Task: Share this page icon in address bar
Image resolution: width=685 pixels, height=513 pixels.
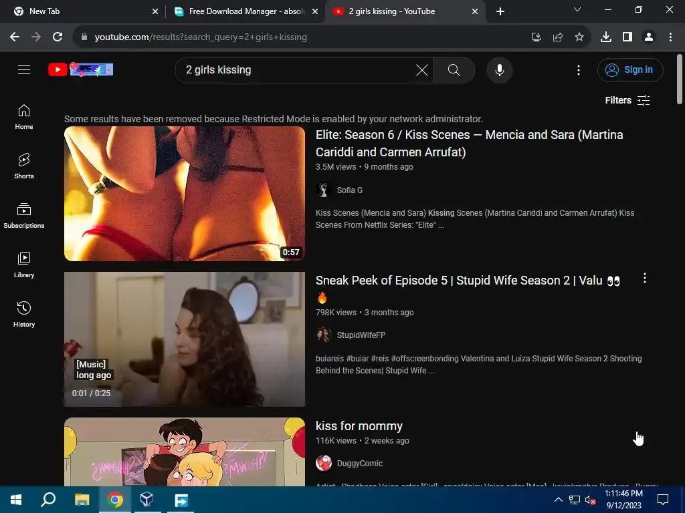Action: tap(558, 37)
